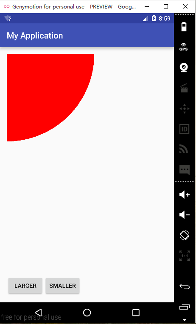Tap the Android back triangle button
Viewport: 196px width, 324px height.
pos(38,313)
